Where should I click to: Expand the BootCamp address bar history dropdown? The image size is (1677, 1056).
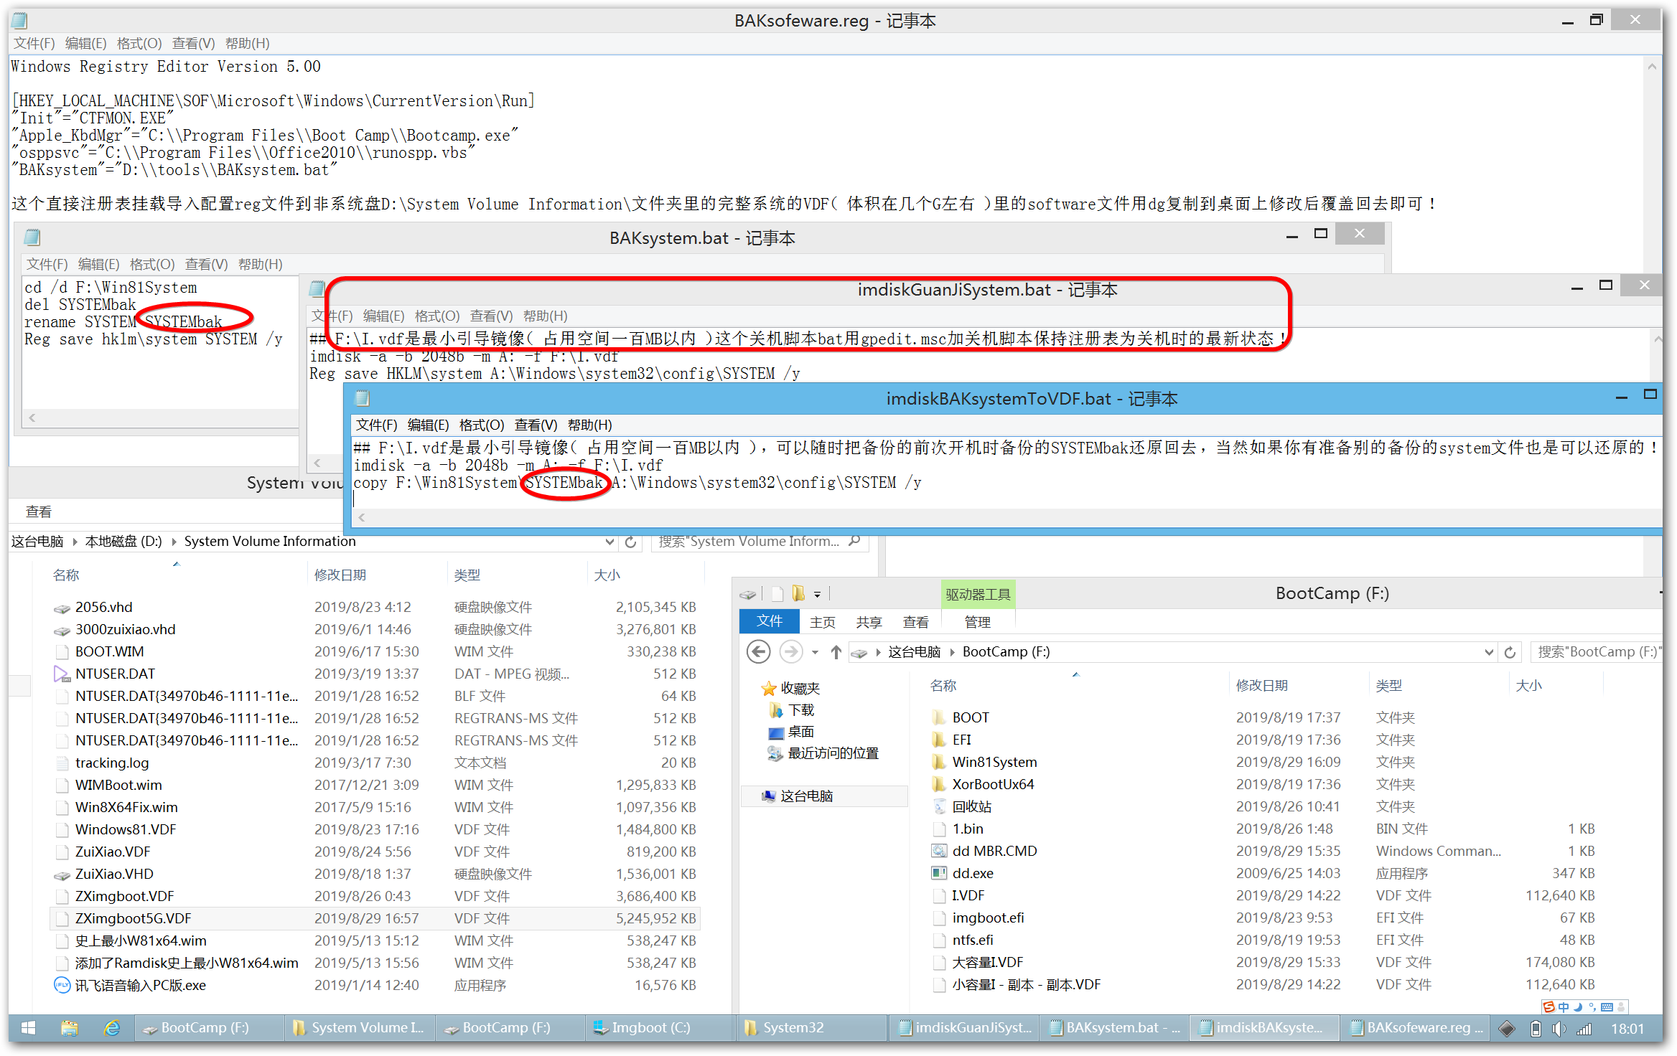tap(1489, 652)
